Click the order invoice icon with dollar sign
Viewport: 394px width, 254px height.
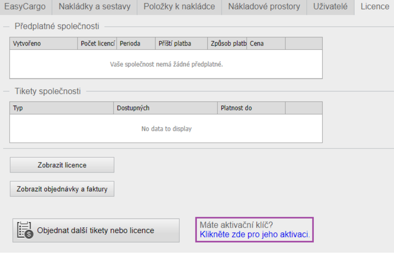pyautogui.click(x=25, y=230)
